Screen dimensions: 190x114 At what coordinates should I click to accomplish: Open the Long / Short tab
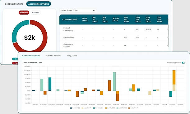coord(72,56)
